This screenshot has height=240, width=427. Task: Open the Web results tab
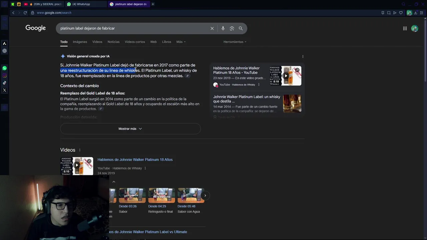[153, 42]
